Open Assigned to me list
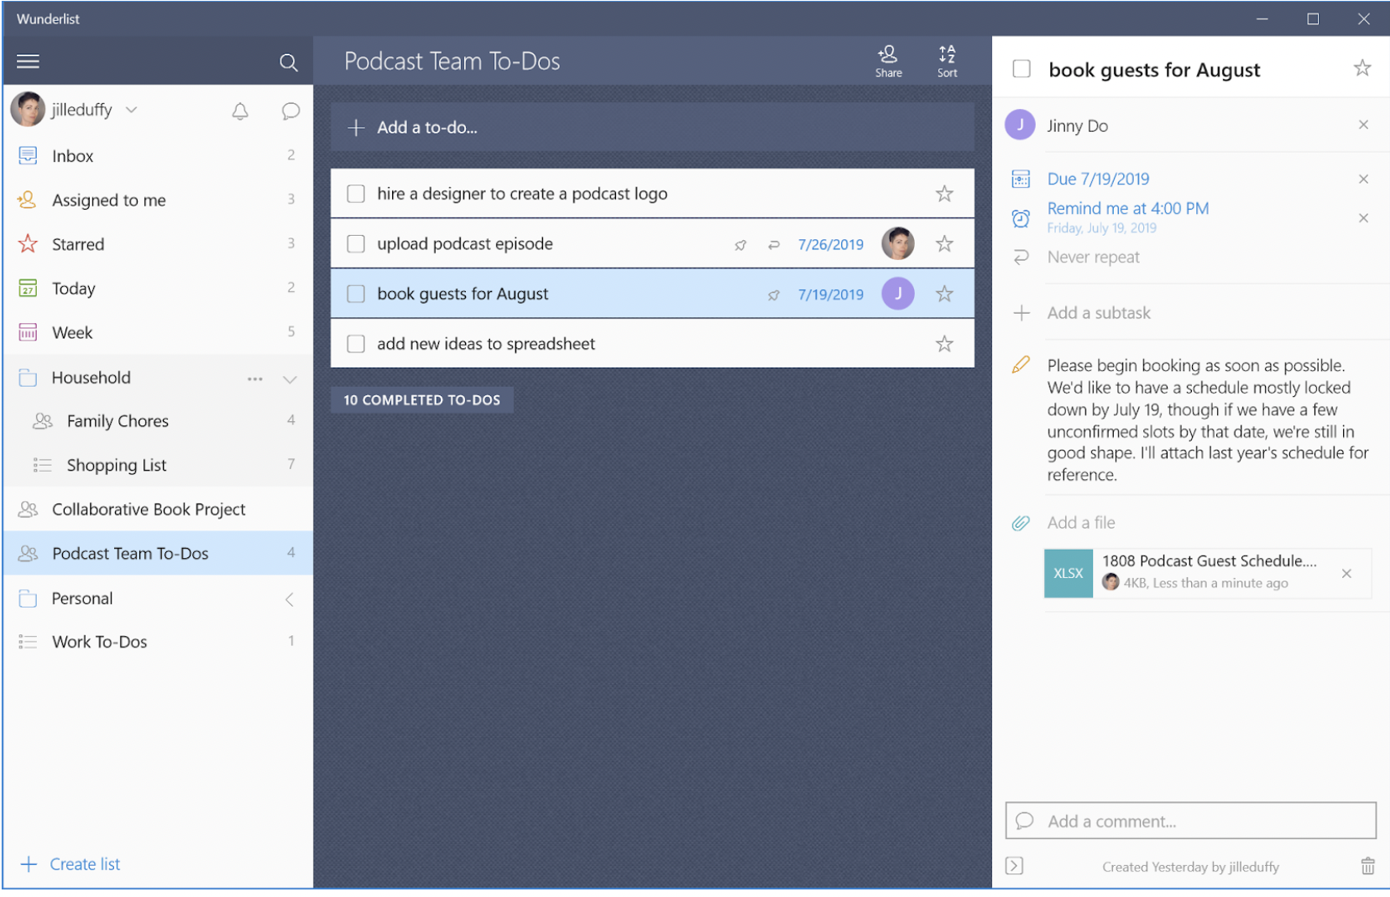 [x=158, y=200]
